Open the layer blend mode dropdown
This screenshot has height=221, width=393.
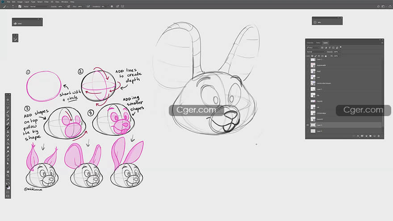click(x=316, y=52)
